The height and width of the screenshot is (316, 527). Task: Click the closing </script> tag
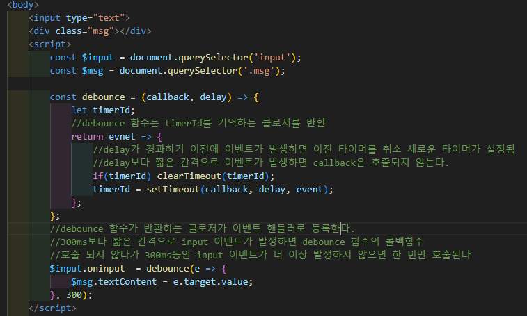point(52,308)
